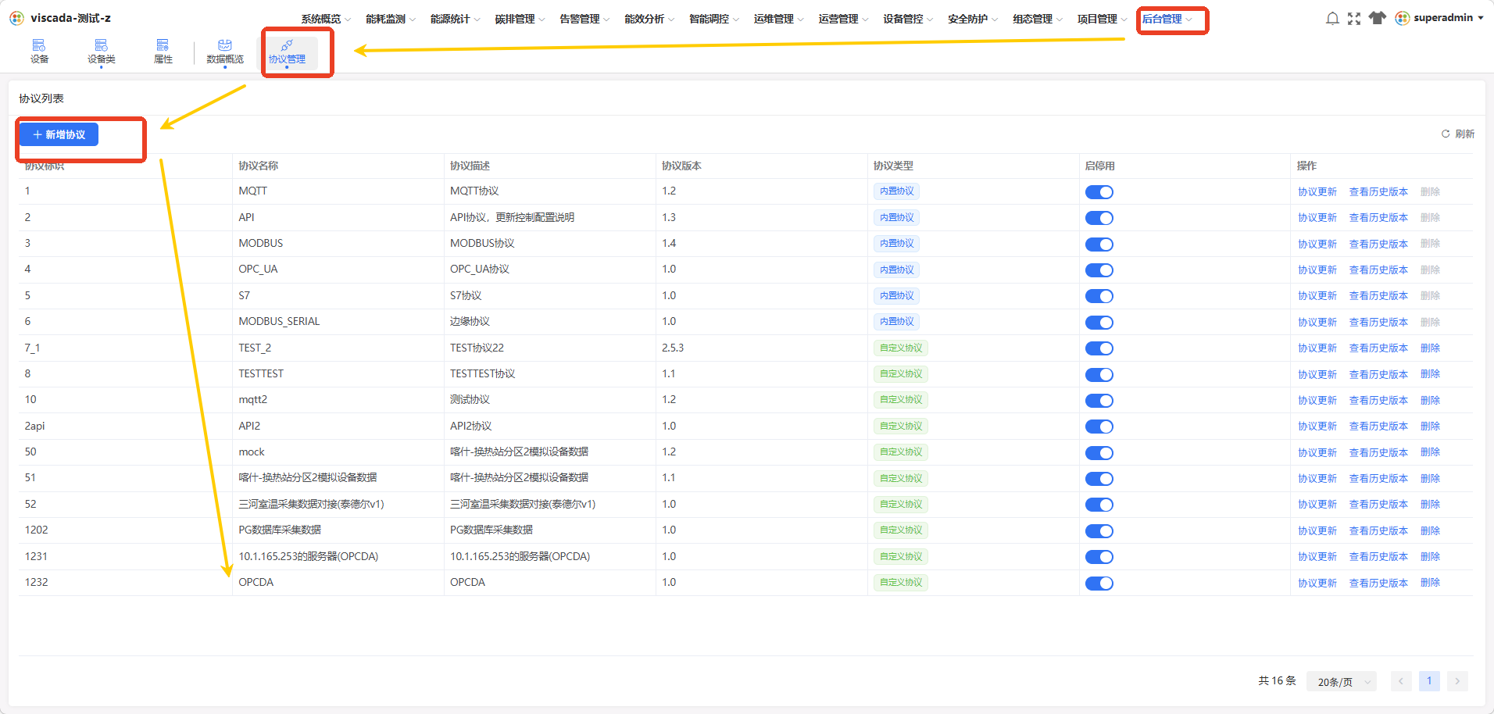This screenshot has width=1494, height=714.
Task: Expand the 系统概览 menu
Action: coord(326,19)
